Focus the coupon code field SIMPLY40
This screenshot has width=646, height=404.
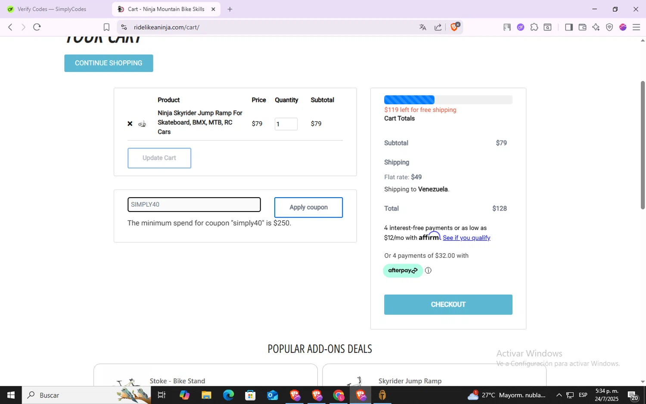coord(194,205)
